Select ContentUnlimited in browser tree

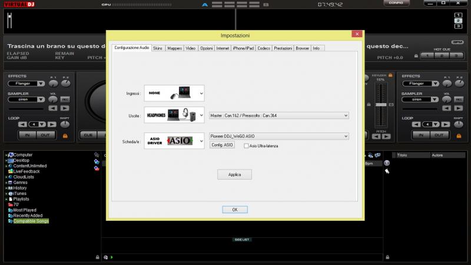coord(30,166)
